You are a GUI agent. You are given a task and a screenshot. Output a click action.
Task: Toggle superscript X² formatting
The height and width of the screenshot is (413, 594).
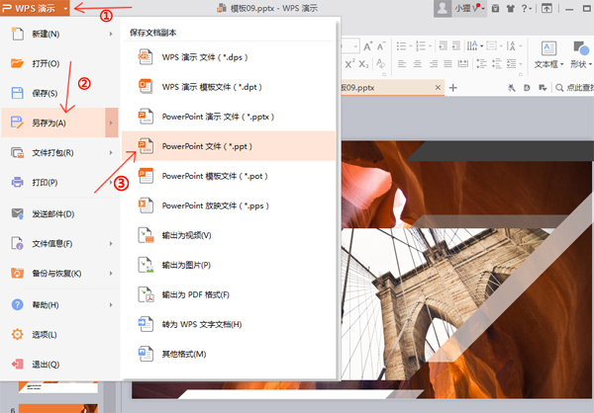point(350,64)
